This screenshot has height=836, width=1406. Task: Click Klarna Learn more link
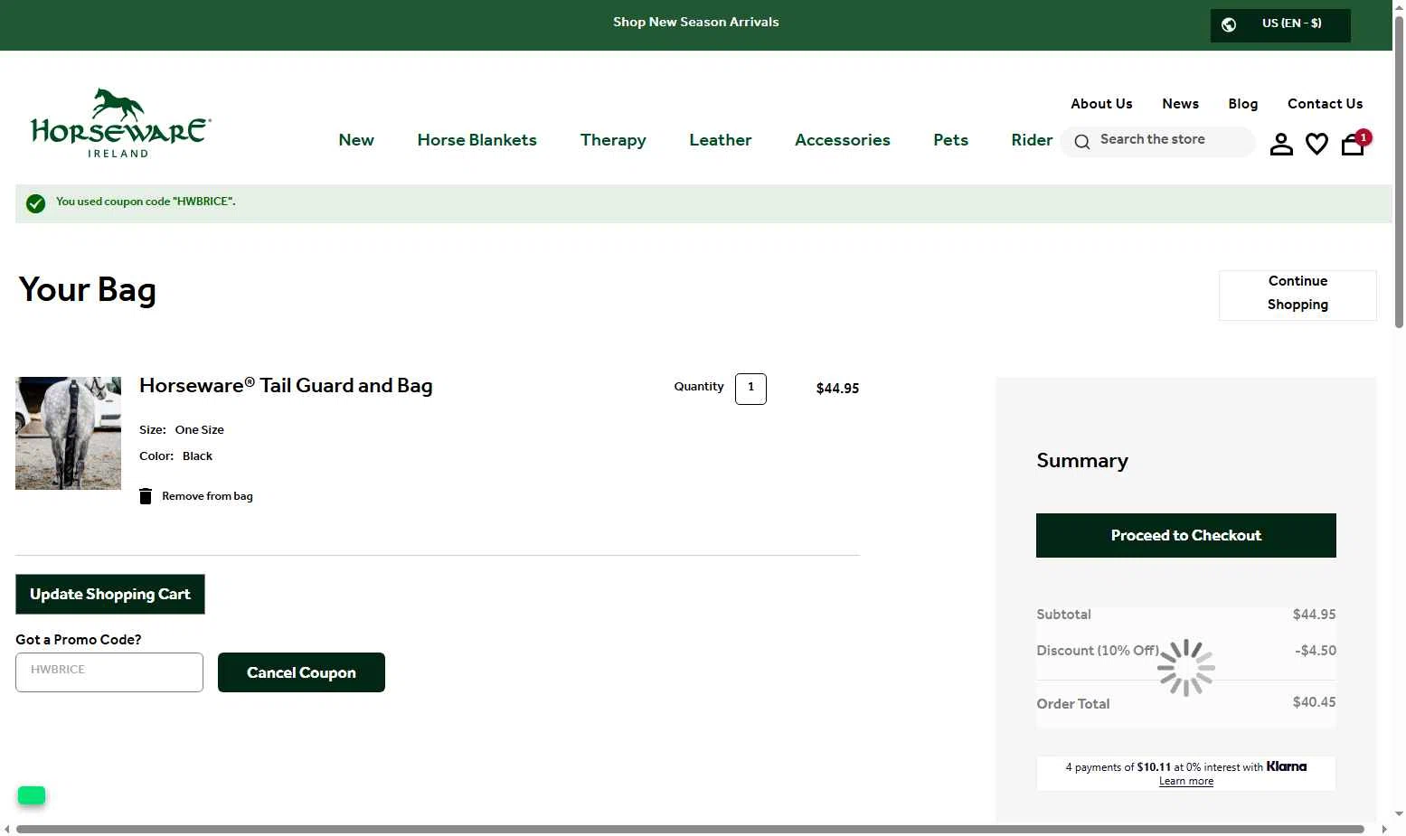[1186, 782]
